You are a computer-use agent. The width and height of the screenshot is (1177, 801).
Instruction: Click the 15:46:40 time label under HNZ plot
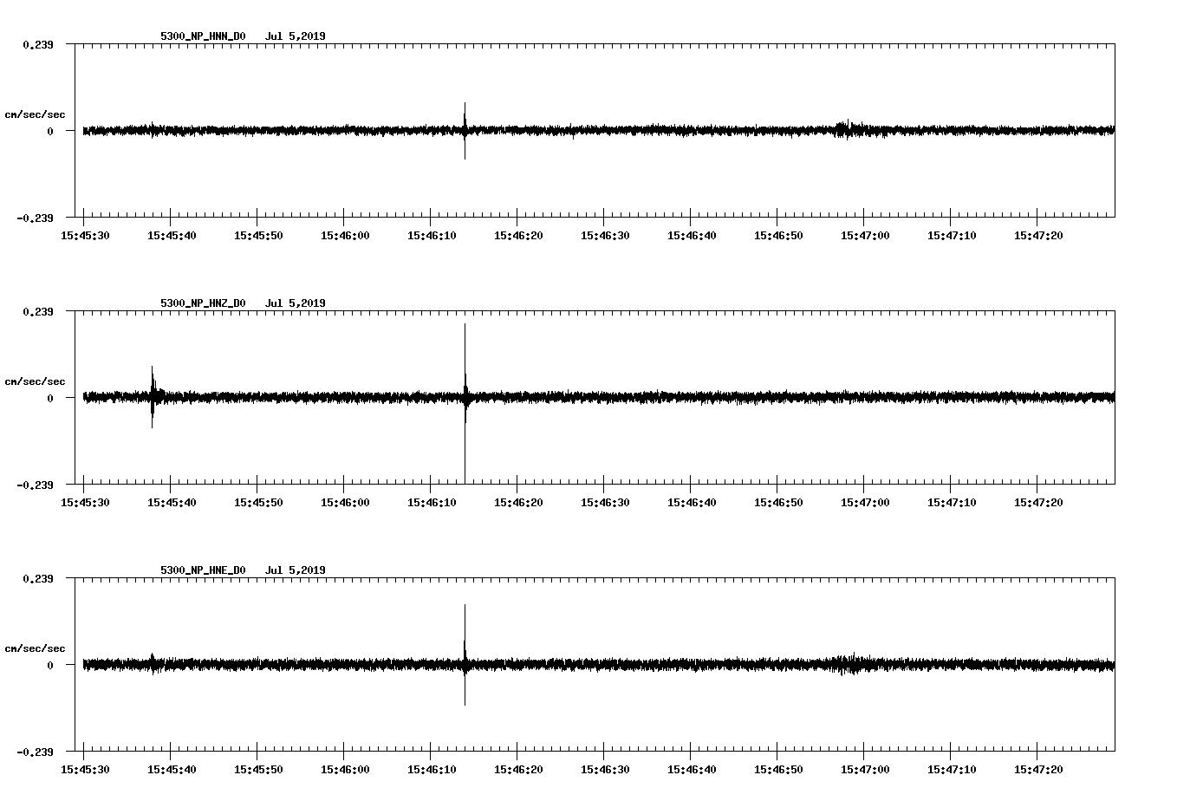point(692,502)
